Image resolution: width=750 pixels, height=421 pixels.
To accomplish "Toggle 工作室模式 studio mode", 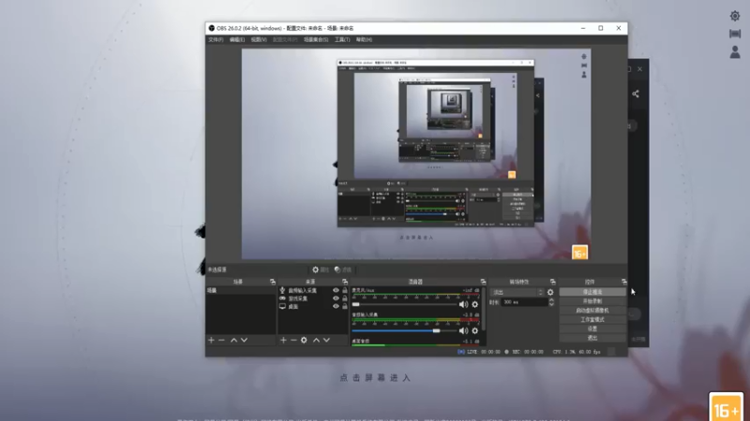I will click(592, 320).
